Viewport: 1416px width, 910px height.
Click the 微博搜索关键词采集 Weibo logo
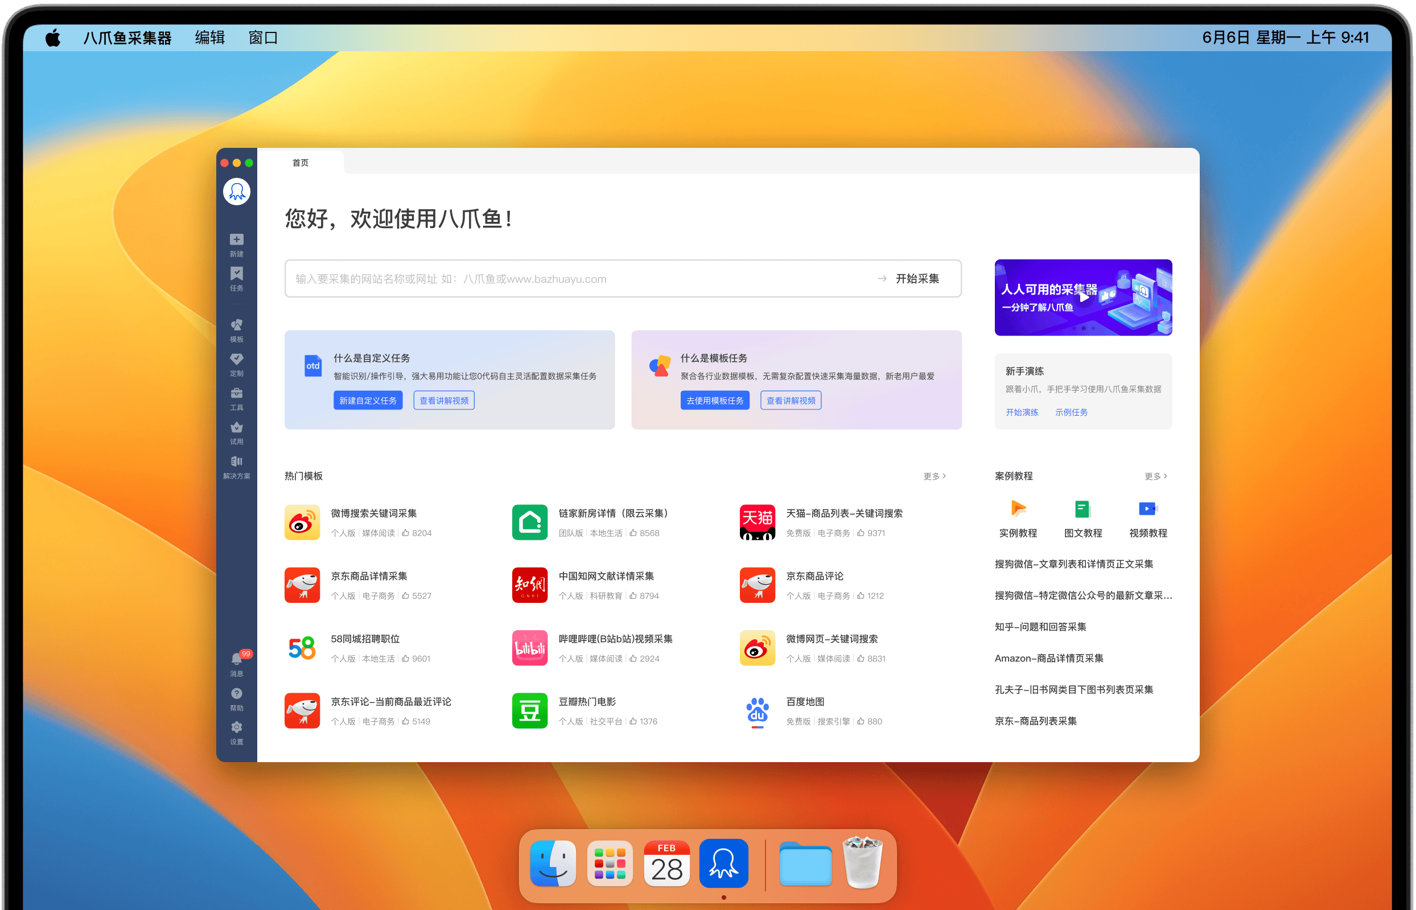[x=302, y=522]
